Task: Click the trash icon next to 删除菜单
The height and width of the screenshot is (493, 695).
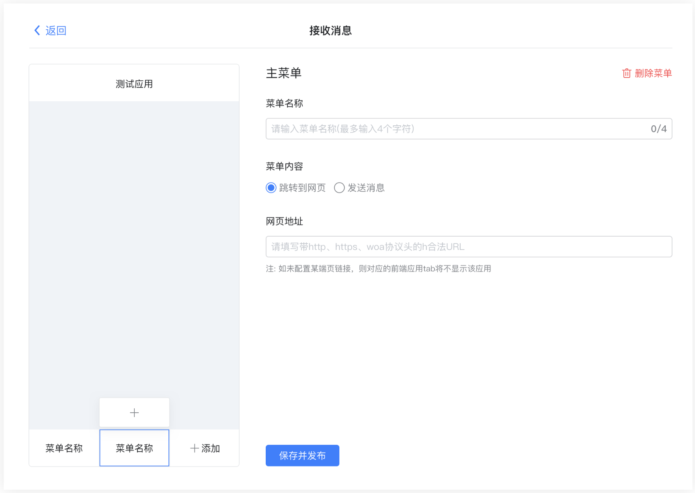Action: click(627, 73)
